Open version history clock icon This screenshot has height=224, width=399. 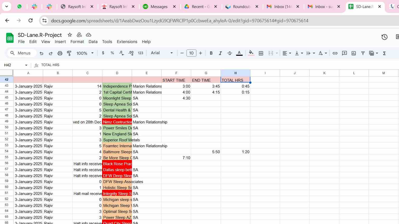[x=384, y=37]
